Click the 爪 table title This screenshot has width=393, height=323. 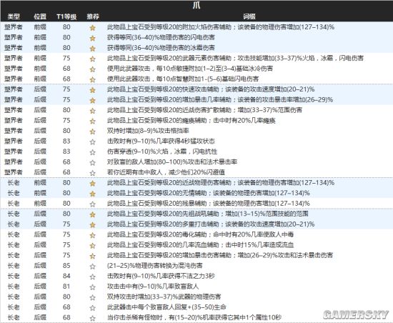pos(196,5)
